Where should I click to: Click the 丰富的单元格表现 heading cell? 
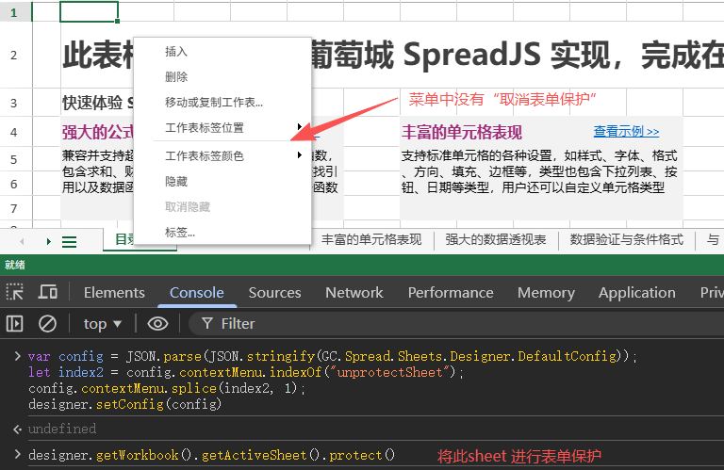tap(462, 133)
